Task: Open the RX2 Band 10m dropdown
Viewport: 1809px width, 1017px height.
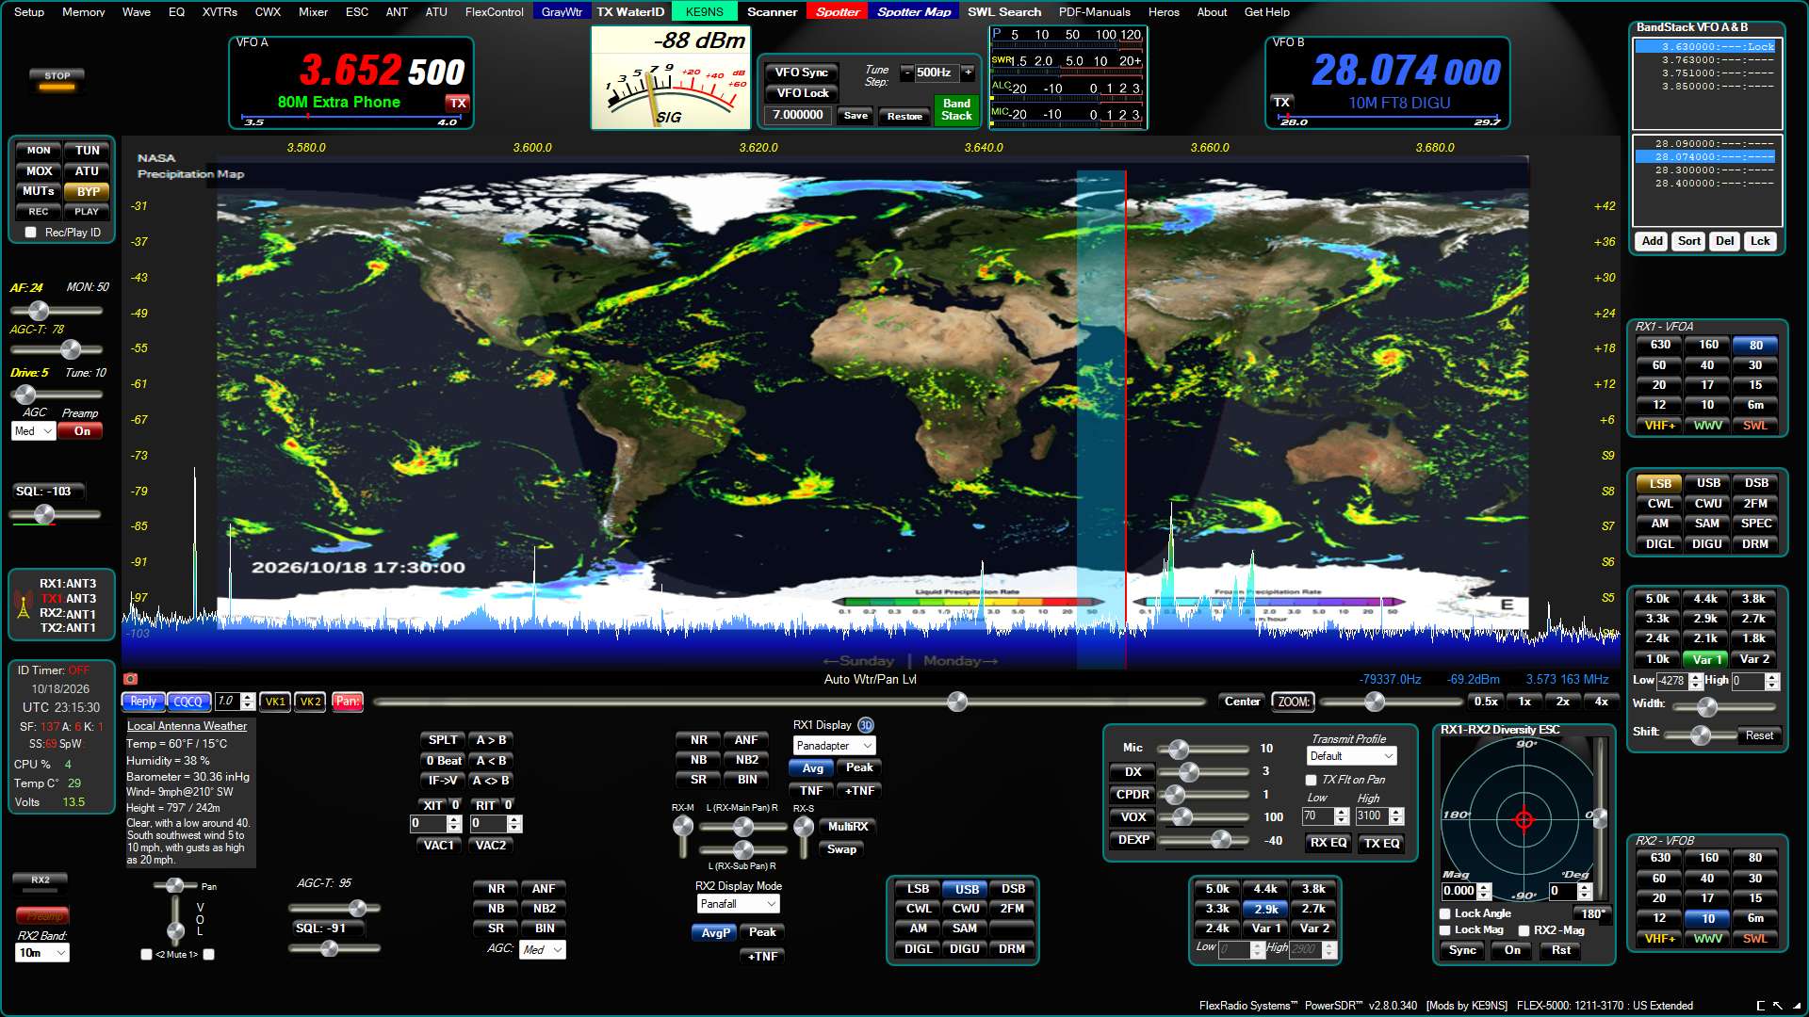Action: click(42, 953)
